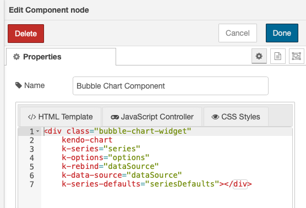
Task: Click the eye icon on CSS Styles
Action: click(215, 117)
